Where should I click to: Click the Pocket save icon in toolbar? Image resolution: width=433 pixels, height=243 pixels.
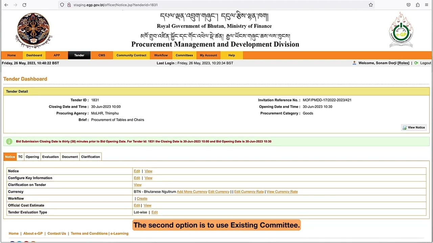click(409, 5)
